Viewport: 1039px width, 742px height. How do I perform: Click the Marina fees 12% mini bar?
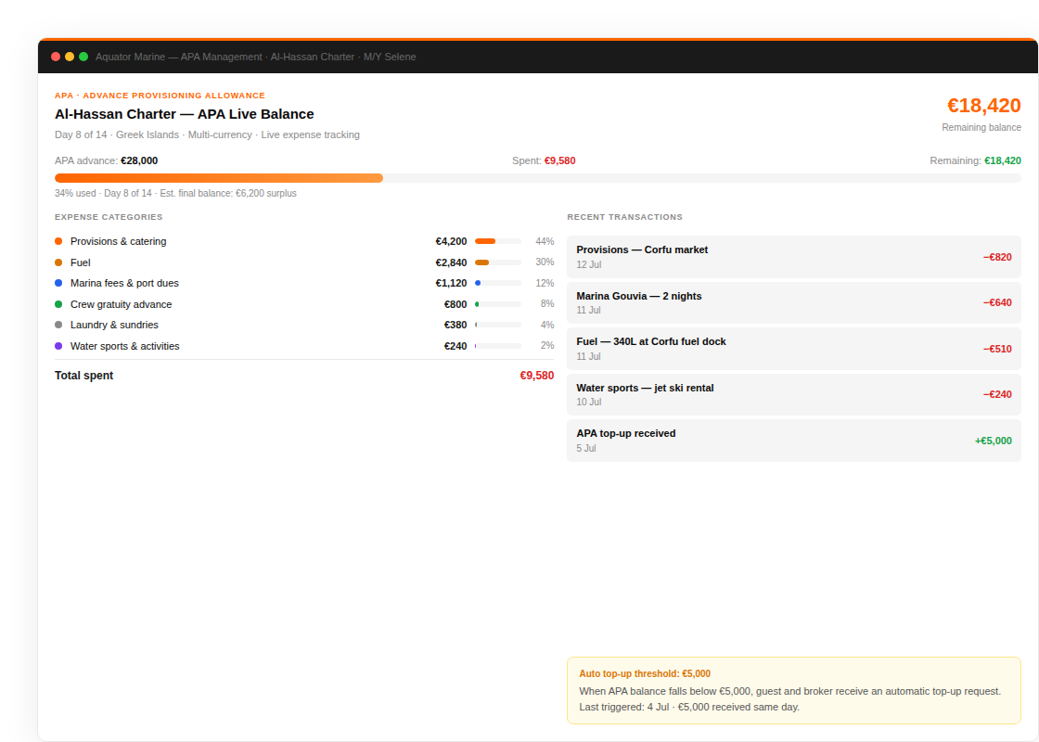coord(497,283)
